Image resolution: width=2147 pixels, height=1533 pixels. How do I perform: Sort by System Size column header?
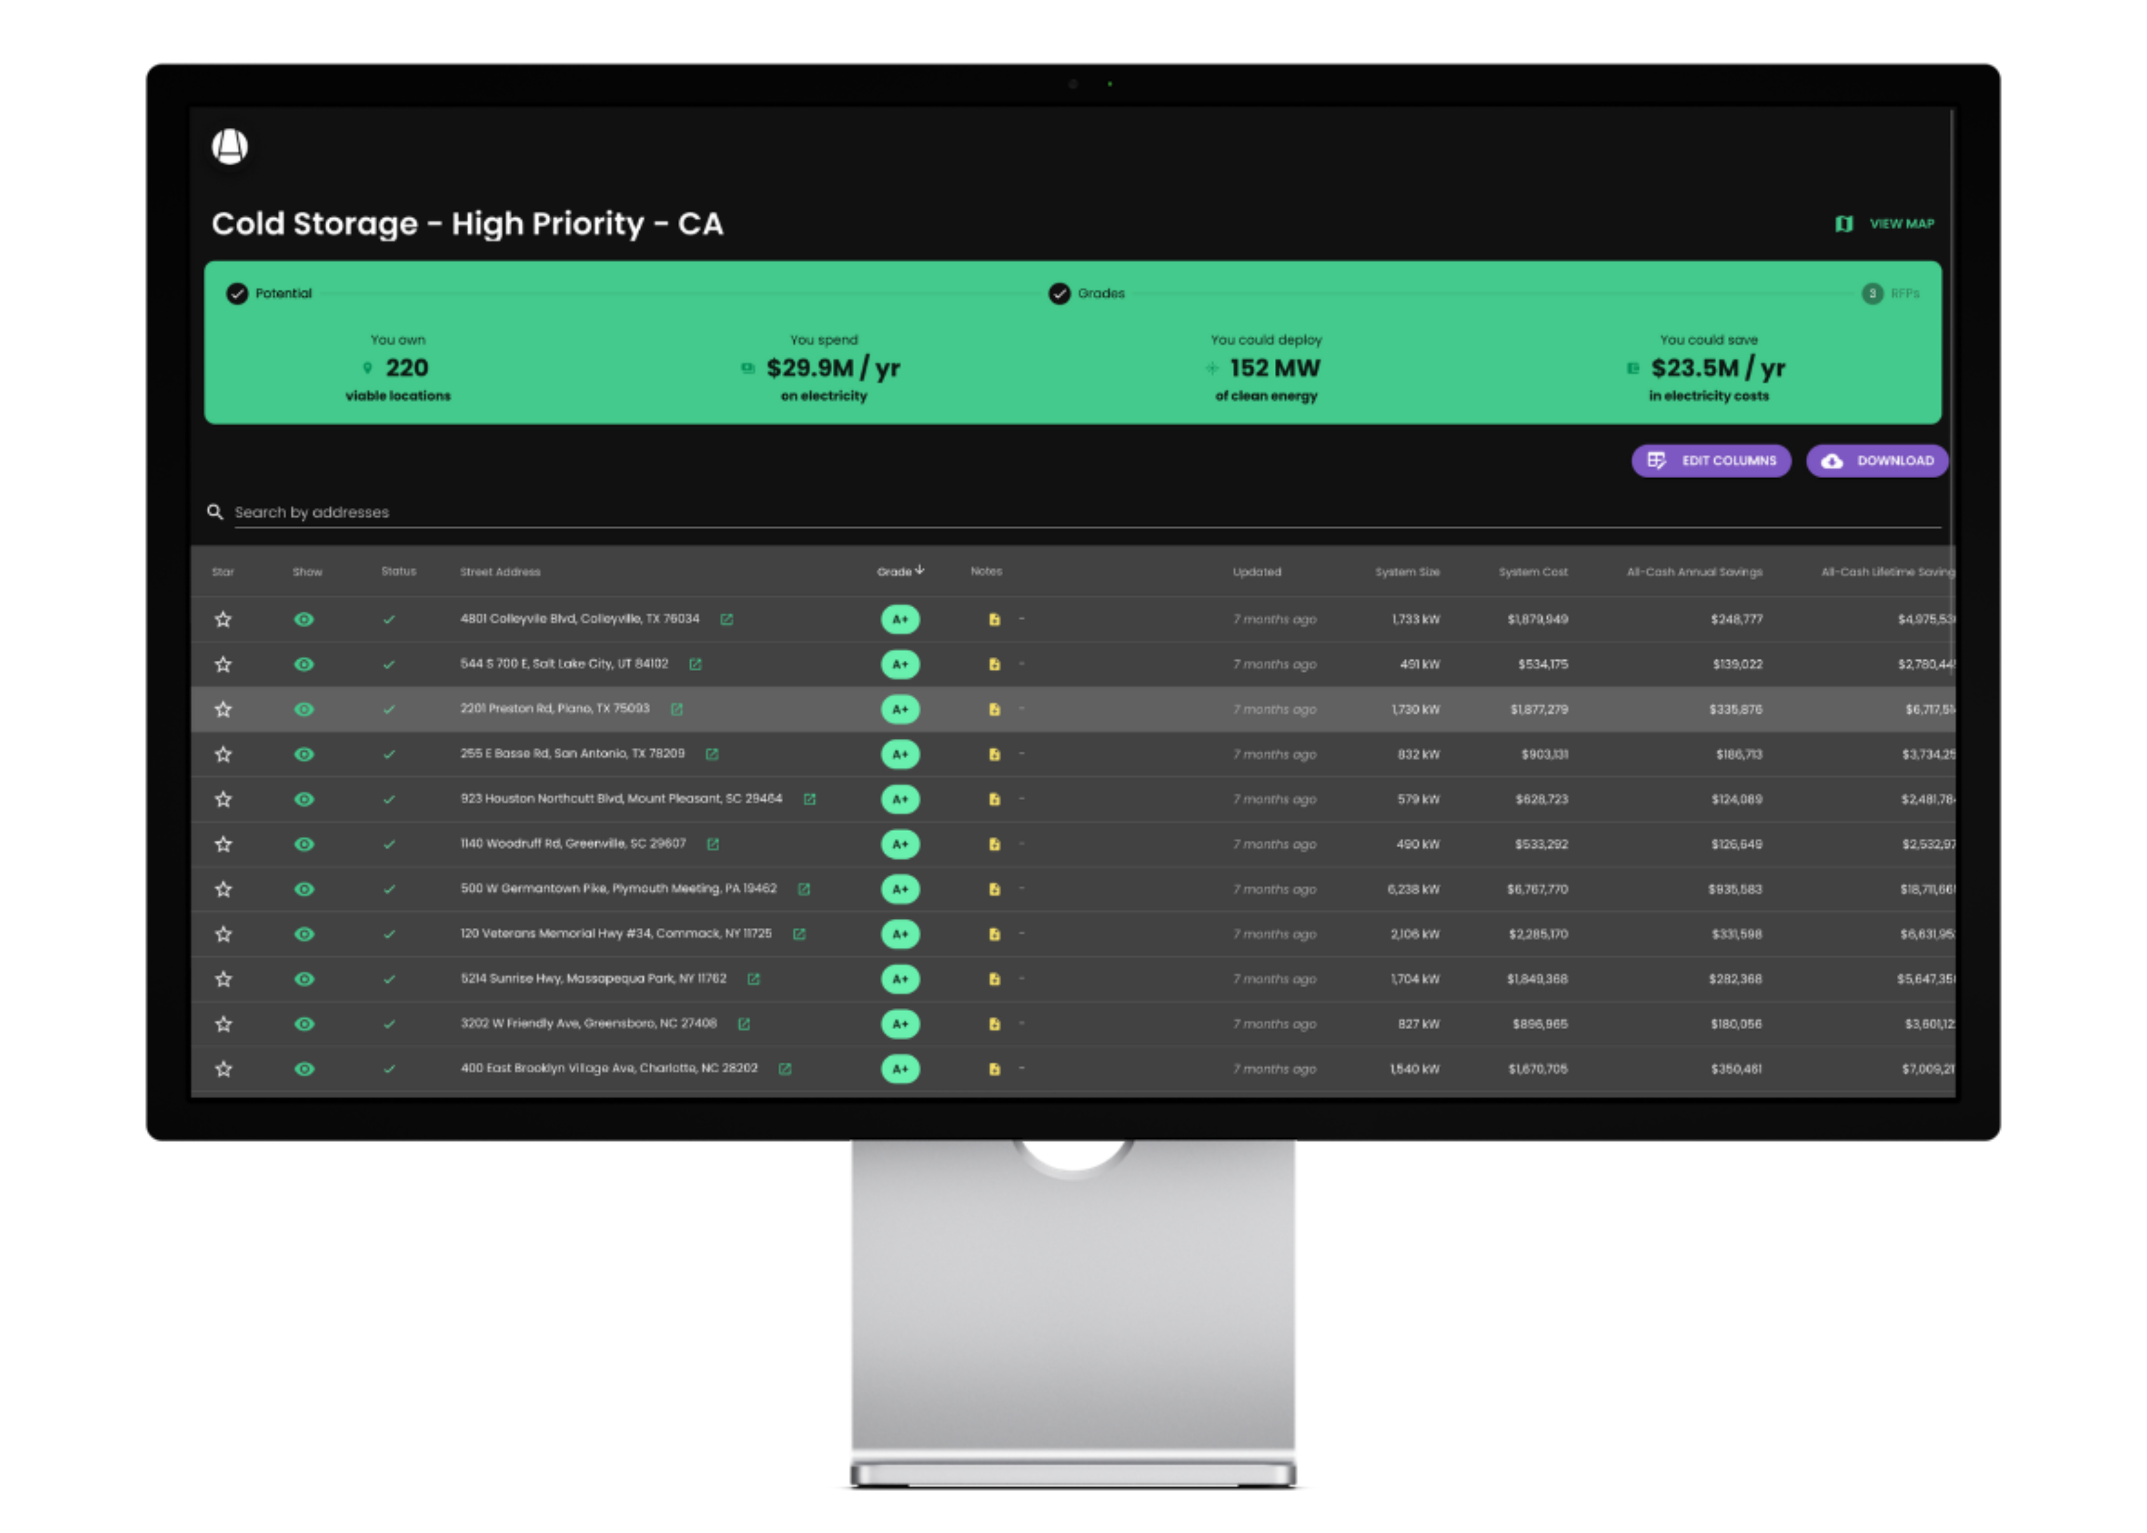point(1407,572)
